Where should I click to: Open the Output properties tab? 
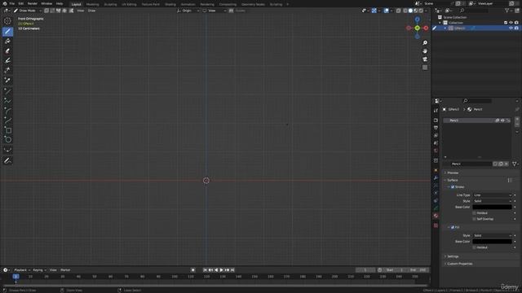pyautogui.click(x=436, y=128)
